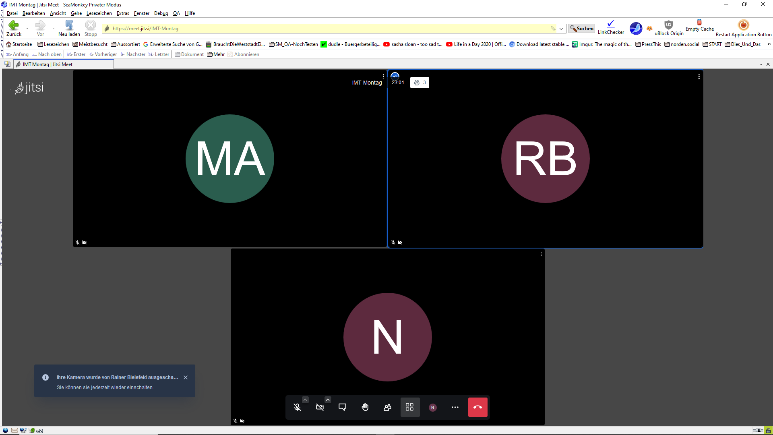Viewport: 773px width, 435px height.
Task: Unmute the microphone in the Jitsi toolbar
Action: tap(297, 407)
